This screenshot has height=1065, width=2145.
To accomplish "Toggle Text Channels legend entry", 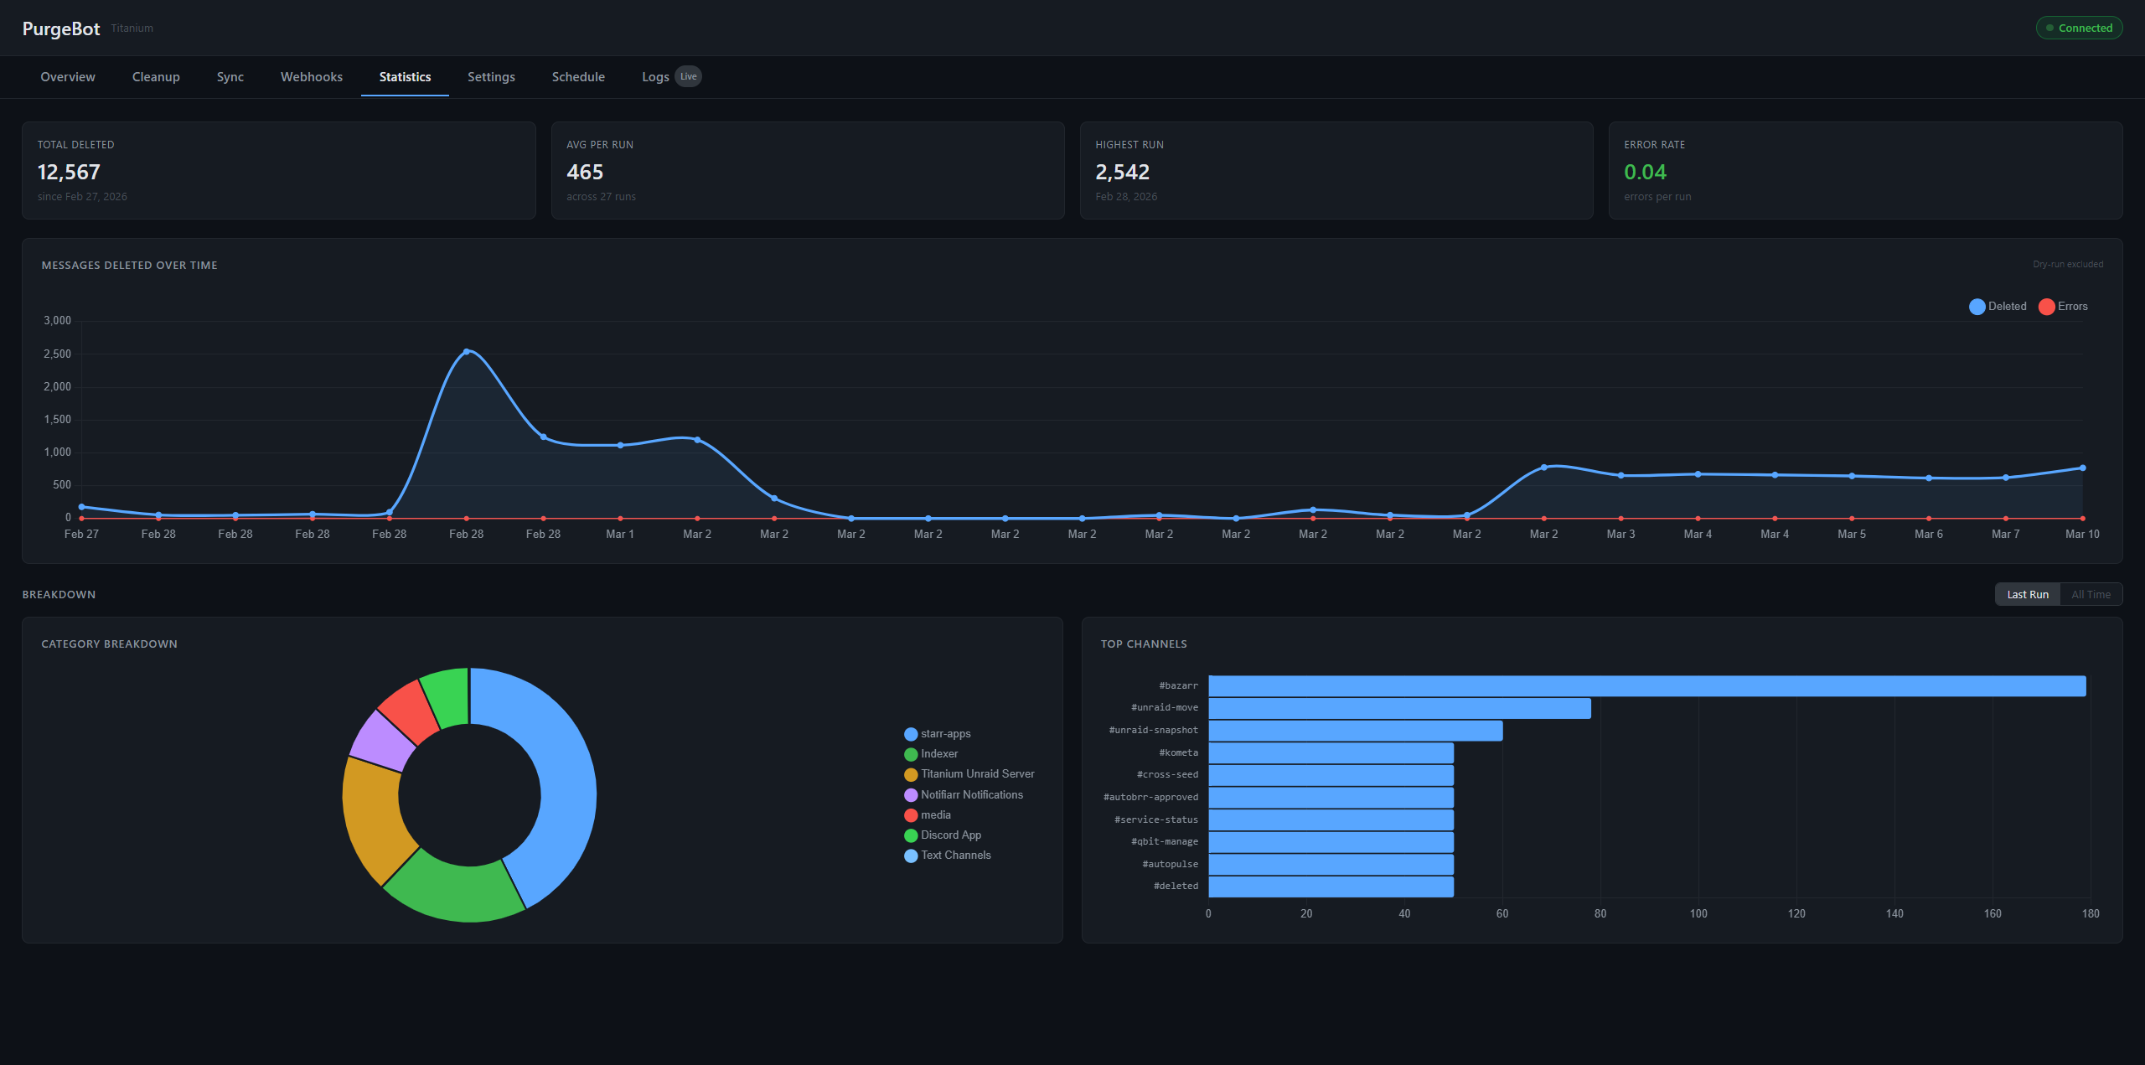I will point(948,856).
